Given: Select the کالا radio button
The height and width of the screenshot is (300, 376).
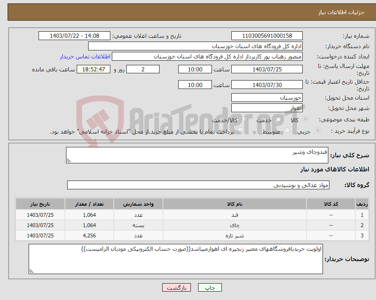Looking at the screenshot, I should click(x=305, y=119).
